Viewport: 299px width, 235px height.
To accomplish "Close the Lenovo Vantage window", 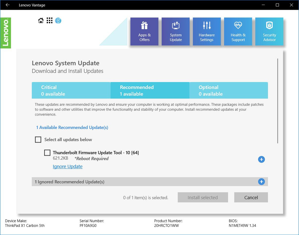I will click(x=291, y=5).
